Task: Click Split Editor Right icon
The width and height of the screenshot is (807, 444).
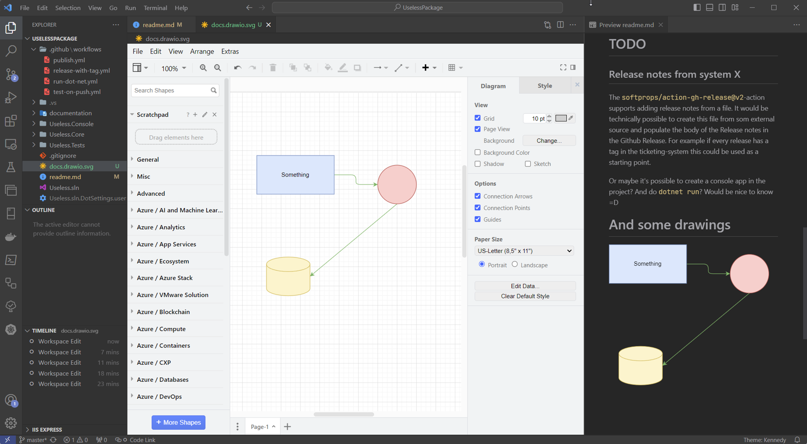Action: coord(560,25)
